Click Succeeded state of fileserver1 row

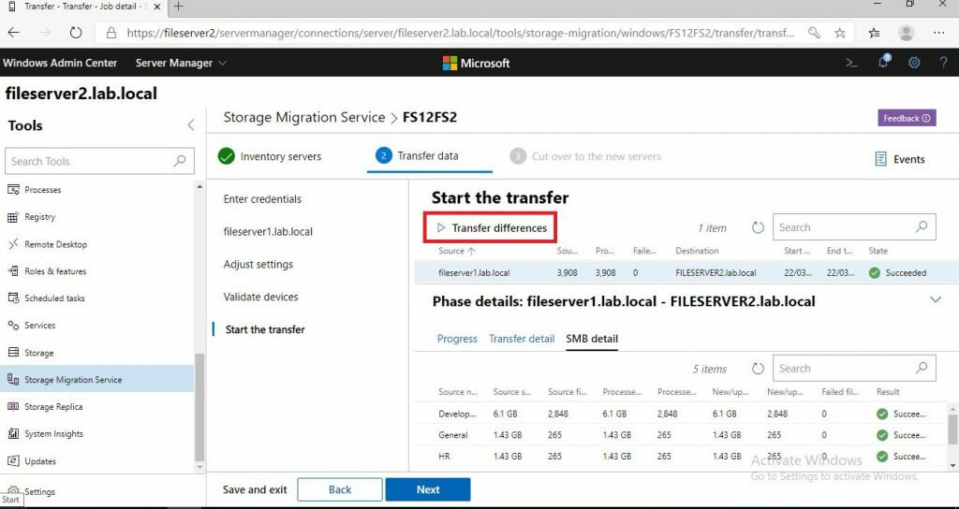click(x=898, y=273)
